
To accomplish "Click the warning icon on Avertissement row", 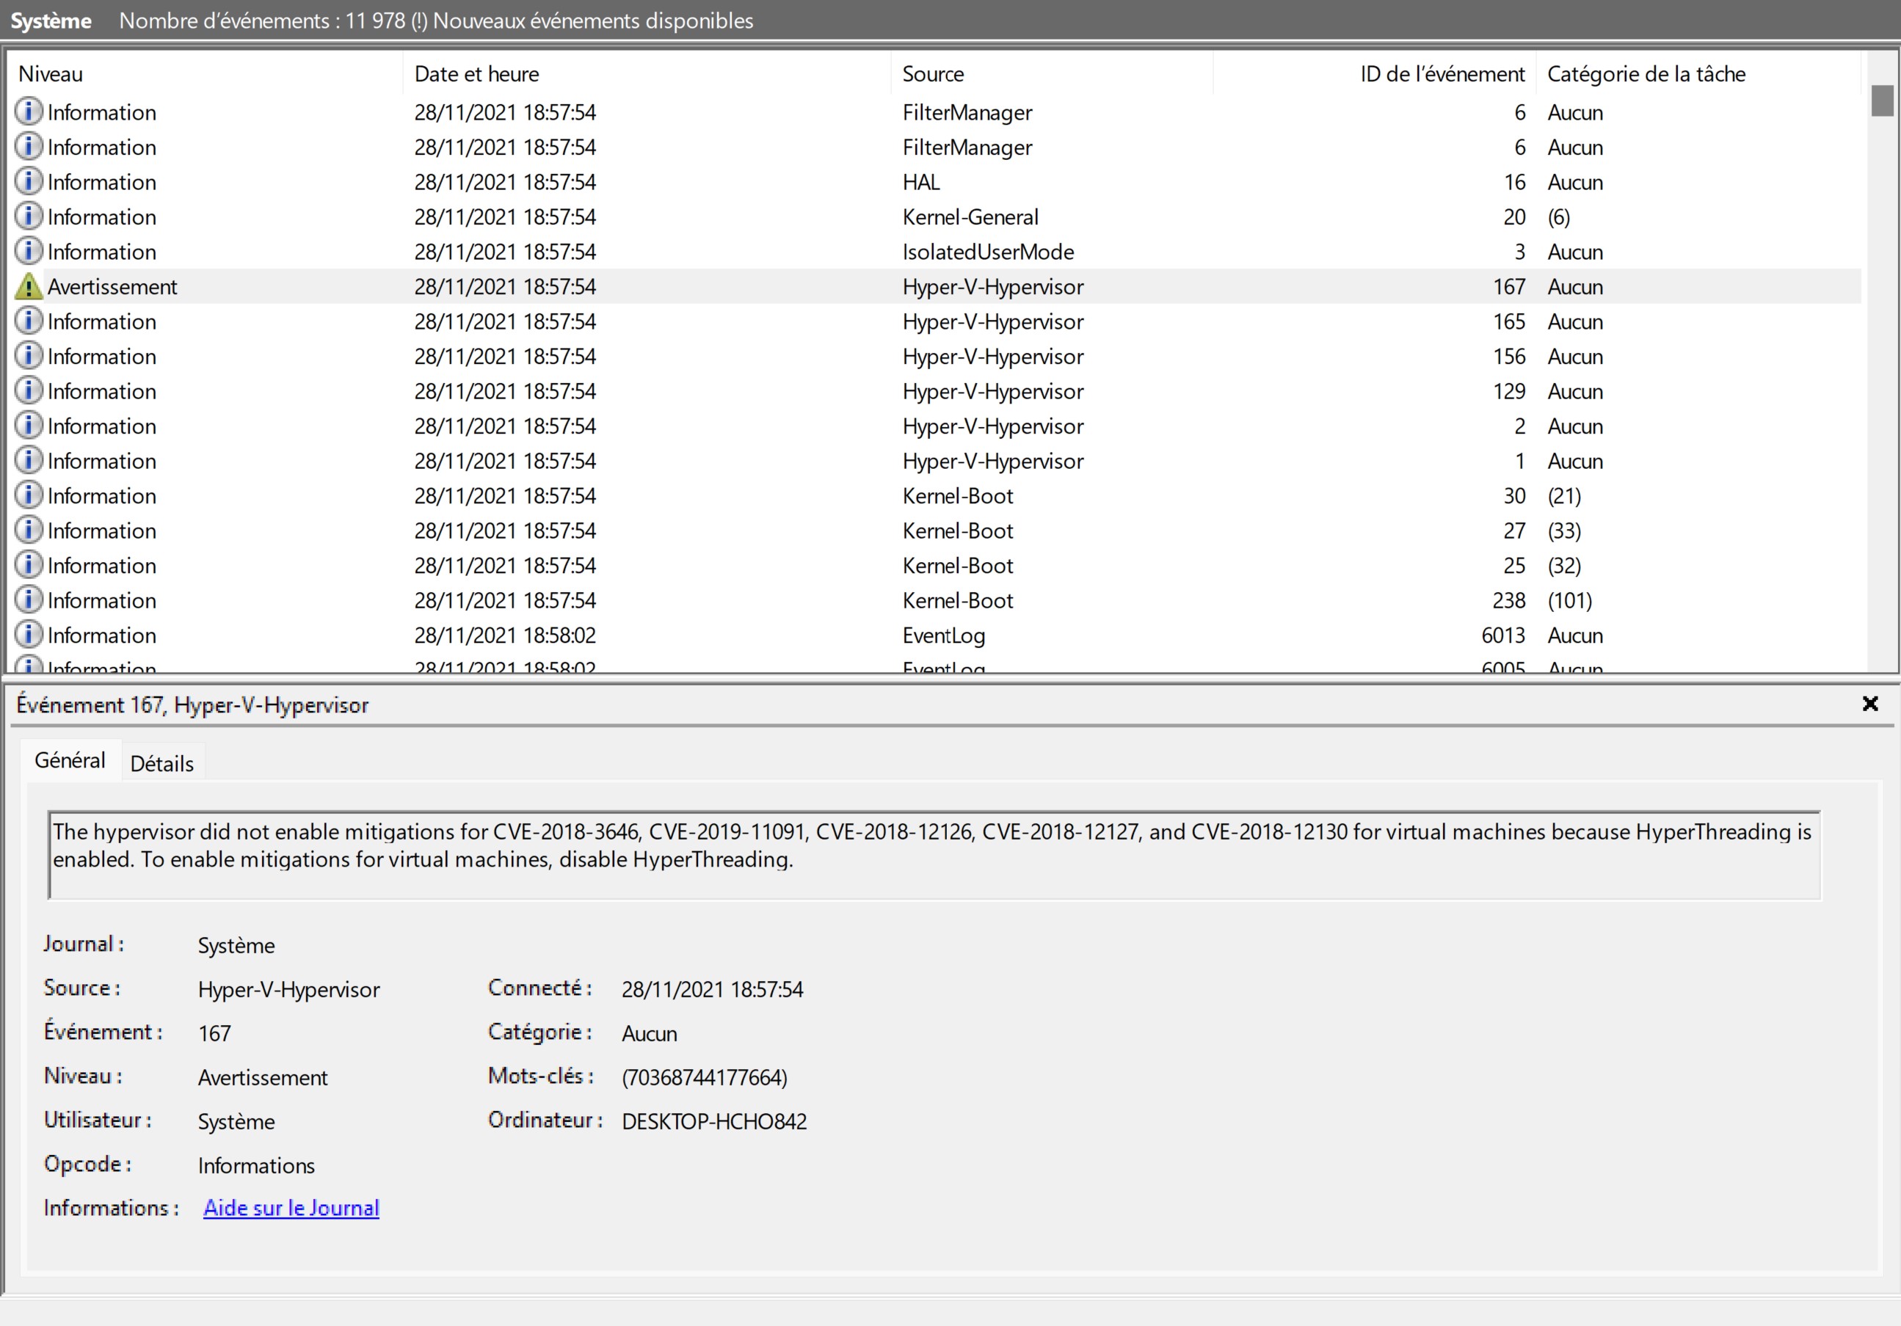I will (28, 286).
